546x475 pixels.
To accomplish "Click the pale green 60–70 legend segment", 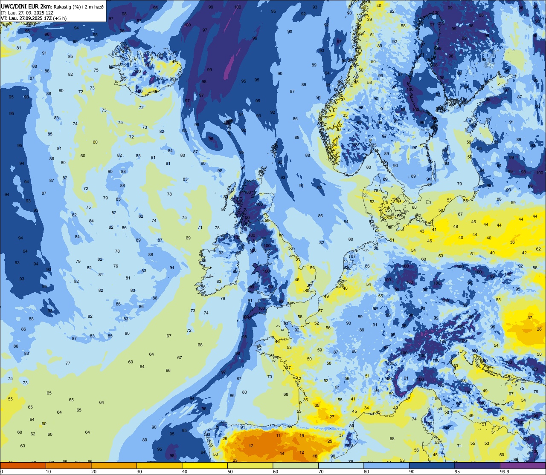I will [296, 465].
